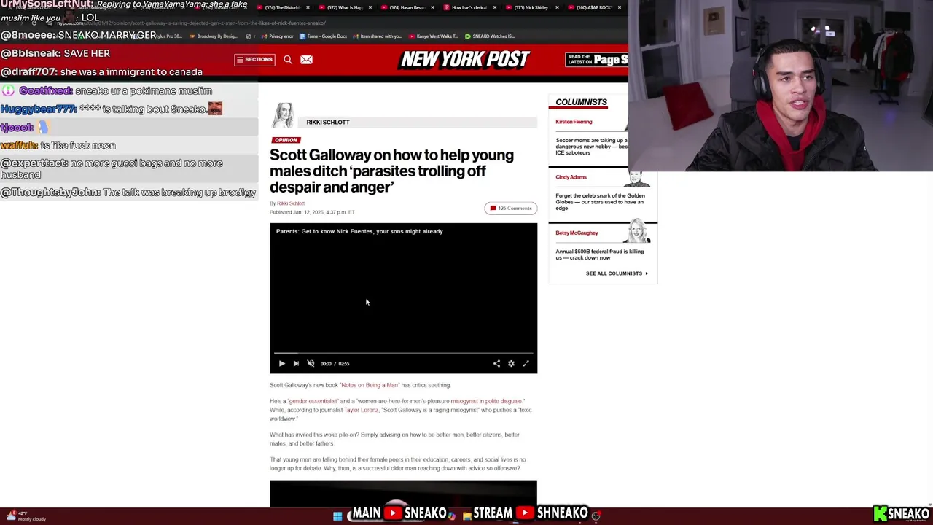The height and width of the screenshot is (525, 933).
Task: Click the video share icon
Action: pos(496,363)
